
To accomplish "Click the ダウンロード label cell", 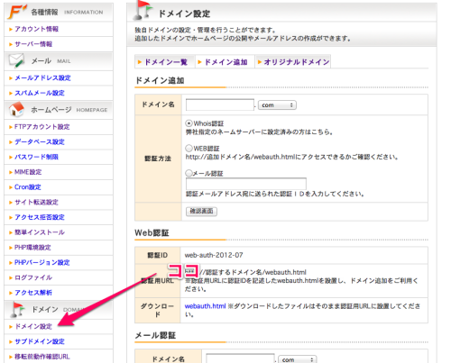I will (x=158, y=311).
